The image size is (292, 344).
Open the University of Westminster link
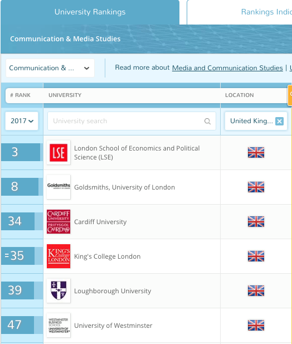[x=113, y=326]
